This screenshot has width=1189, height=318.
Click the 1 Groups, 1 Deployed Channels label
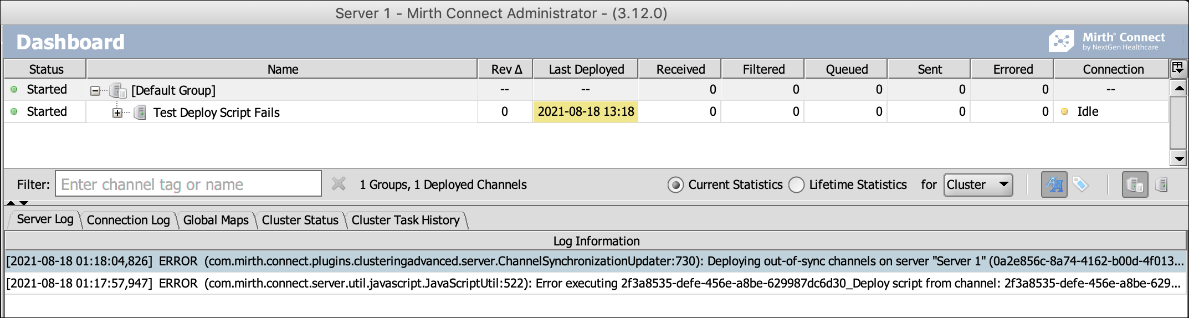tap(443, 184)
